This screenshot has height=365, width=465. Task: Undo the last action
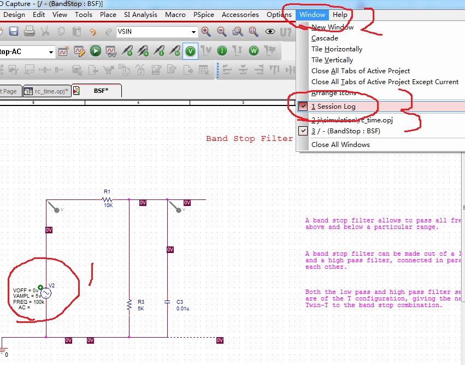point(93,32)
